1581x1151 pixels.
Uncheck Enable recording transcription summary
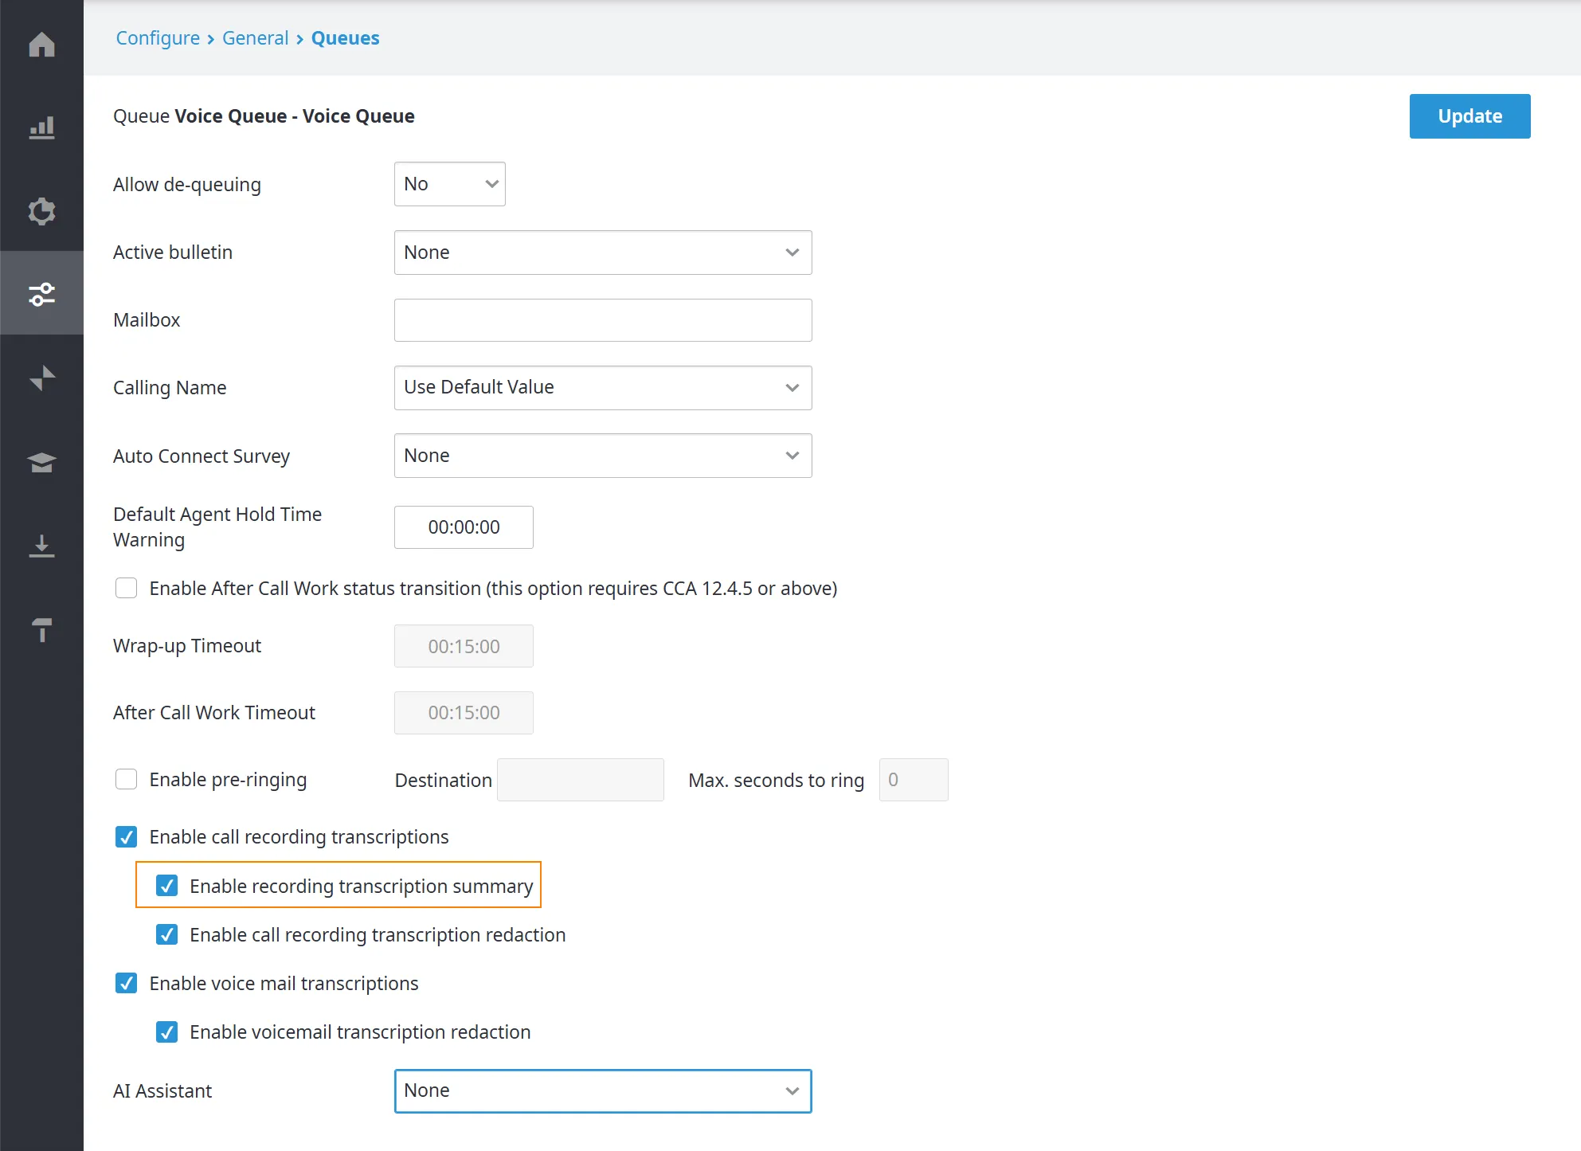[166, 886]
